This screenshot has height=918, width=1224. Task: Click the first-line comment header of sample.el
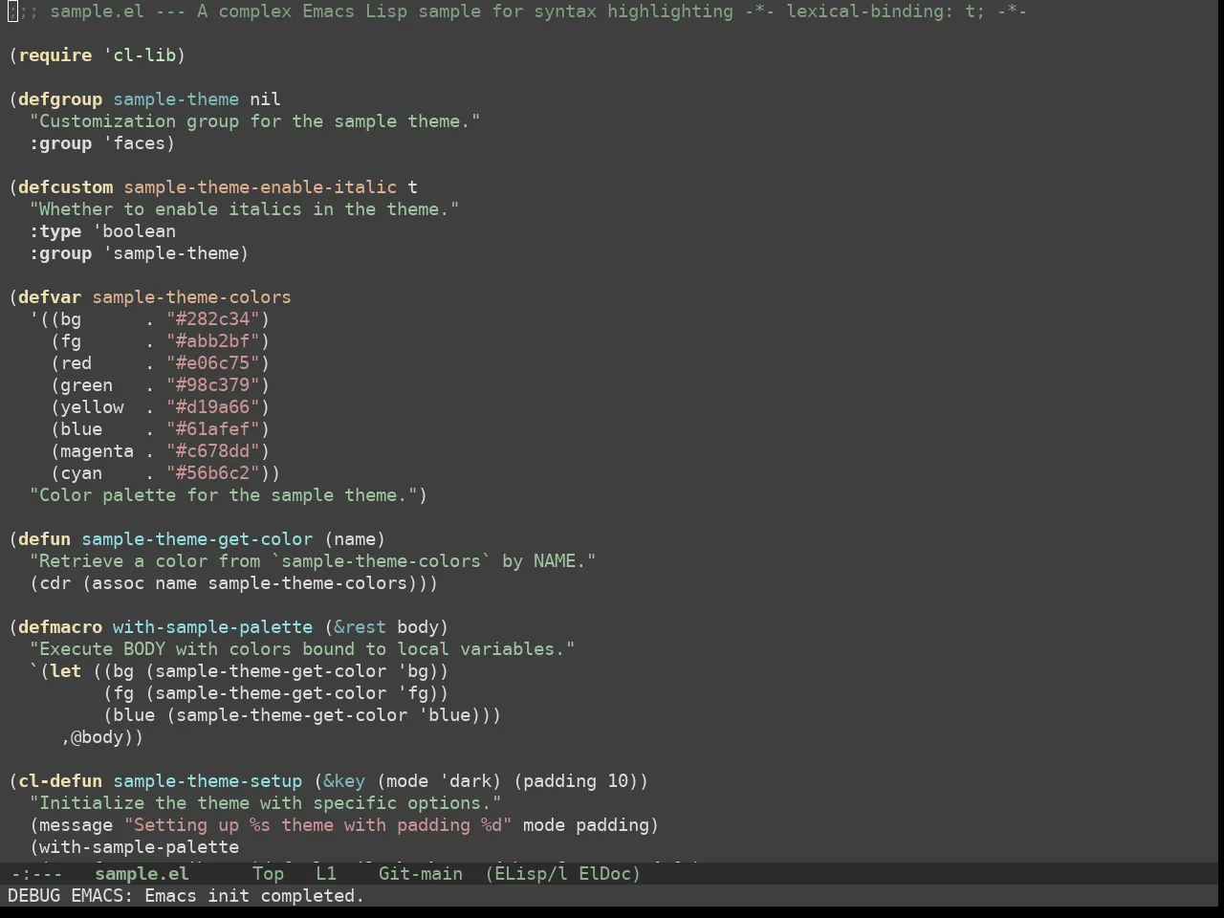(517, 11)
